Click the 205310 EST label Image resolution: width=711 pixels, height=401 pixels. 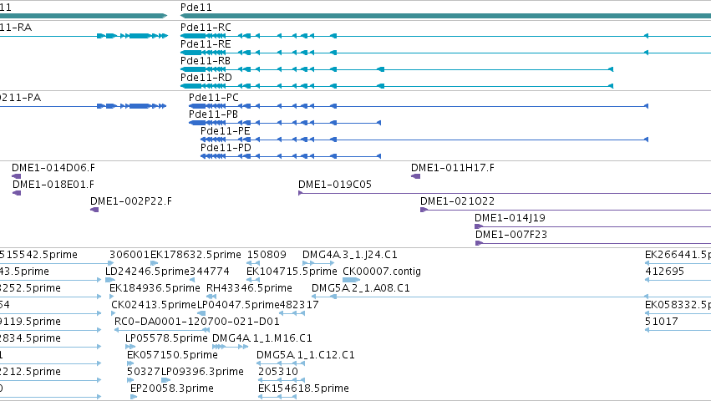point(278,373)
